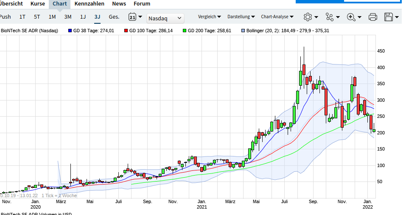Click the green GD 200 Tage swatch
The height and width of the screenshot is (215, 406).
(x=185, y=31)
